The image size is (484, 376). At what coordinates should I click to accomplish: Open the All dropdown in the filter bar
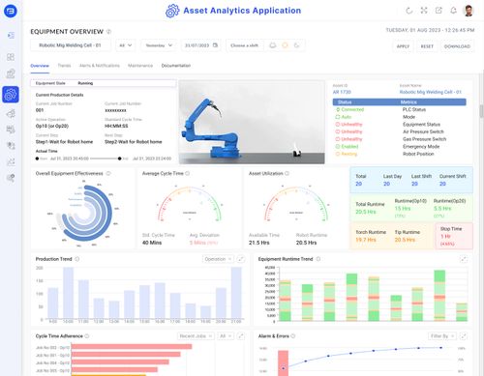(126, 45)
